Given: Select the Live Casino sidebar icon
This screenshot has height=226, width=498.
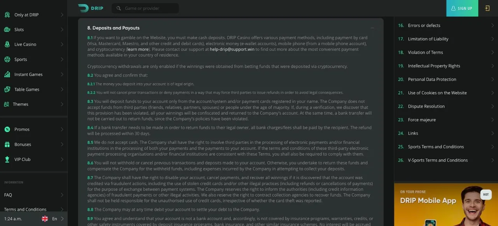Looking at the screenshot, I should (x=7, y=44).
